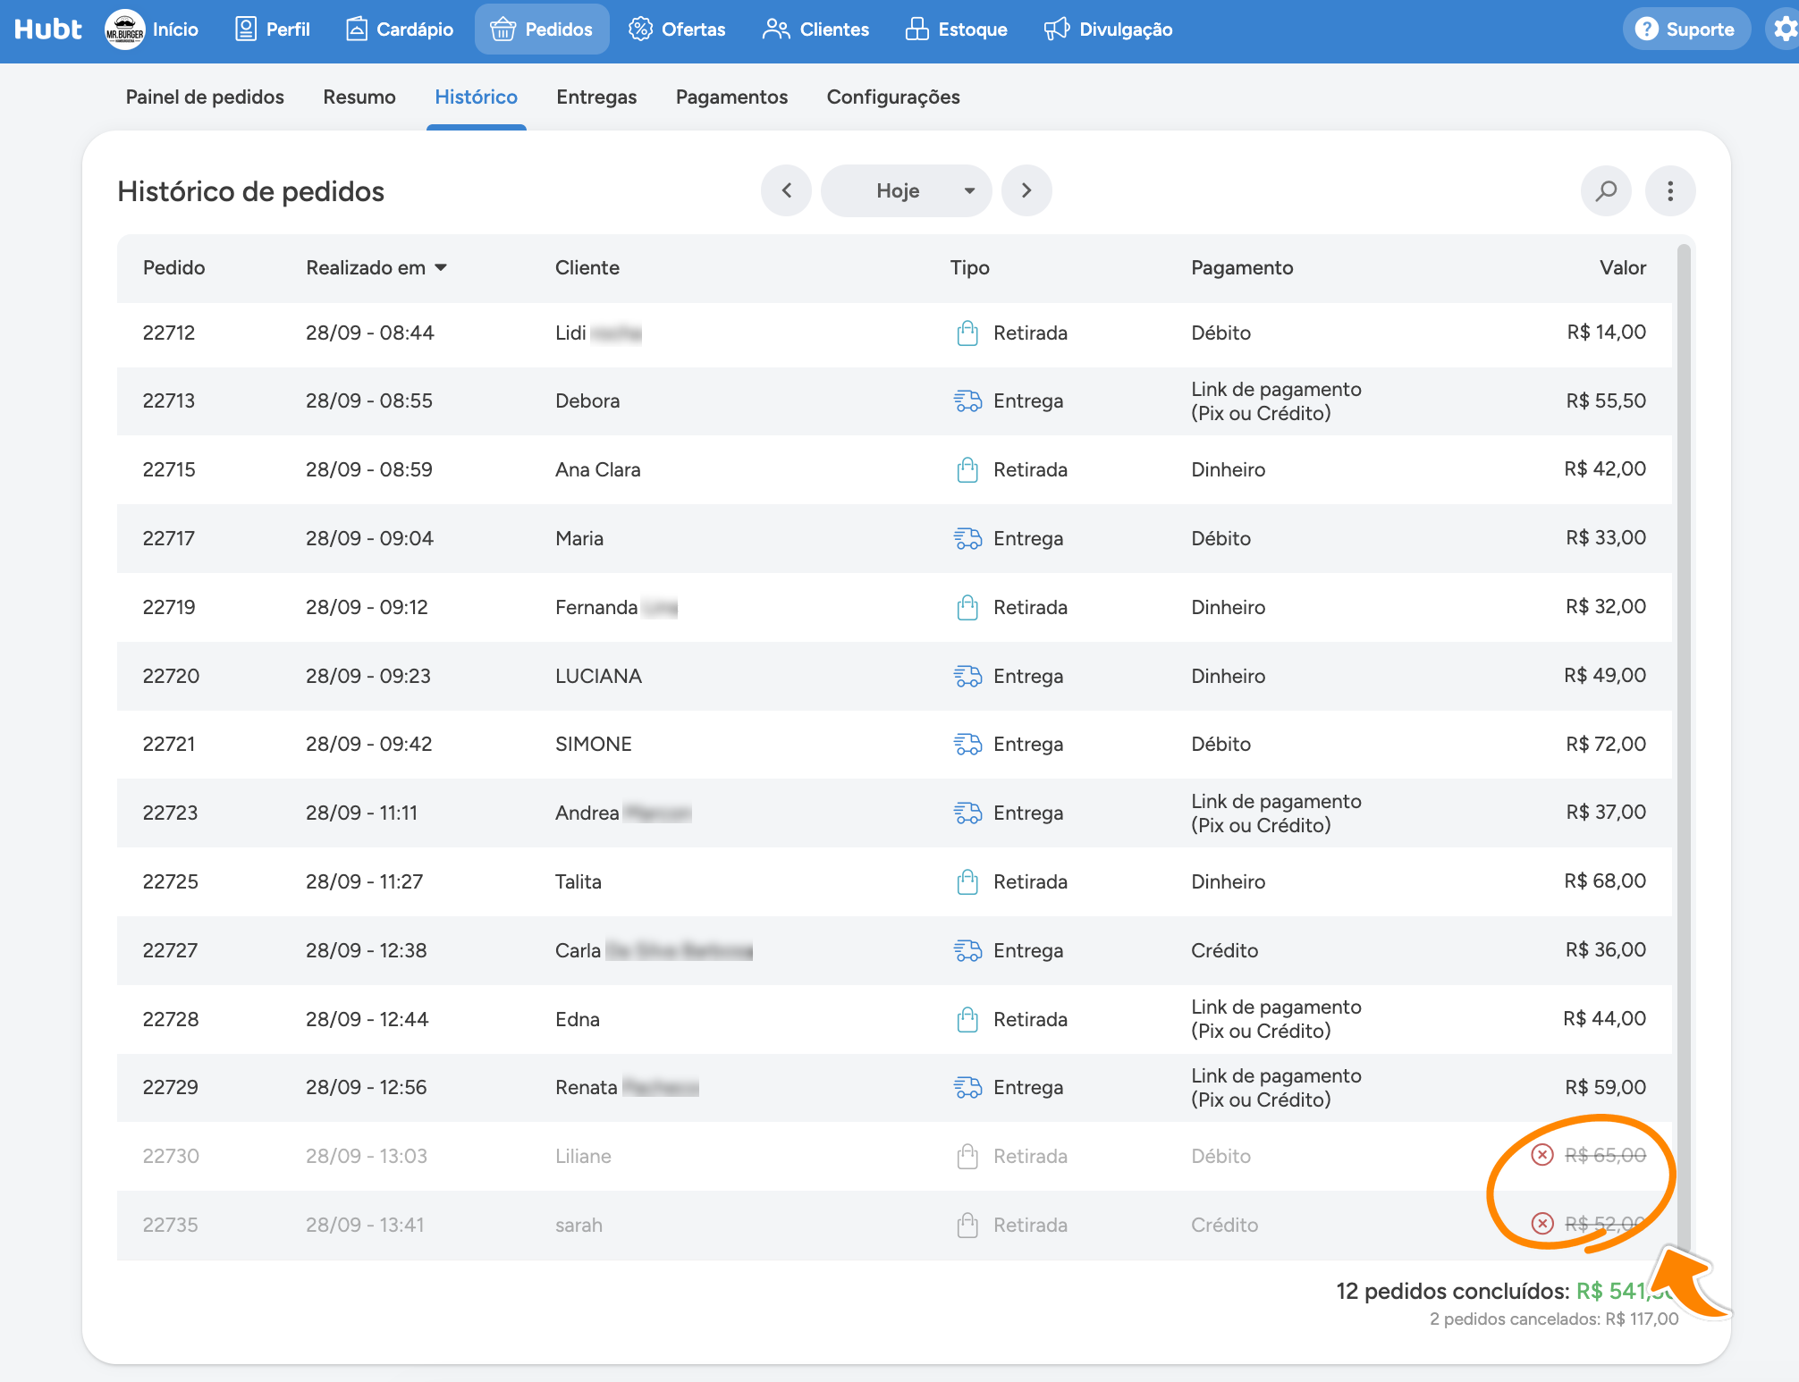The image size is (1799, 1382).
Task: Click the settings gear icon in top bar
Action: [x=1785, y=29]
